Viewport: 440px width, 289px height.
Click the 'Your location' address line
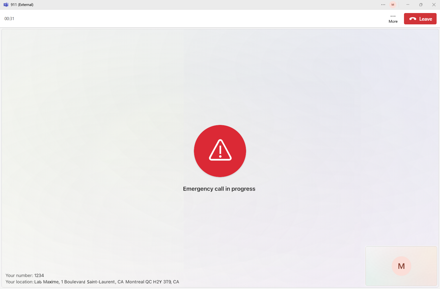point(92,282)
